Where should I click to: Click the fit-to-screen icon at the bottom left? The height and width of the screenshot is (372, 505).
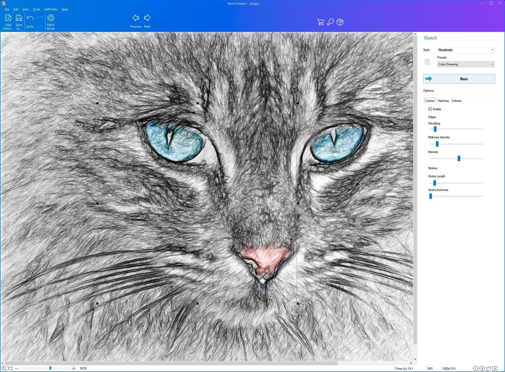coord(10,368)
